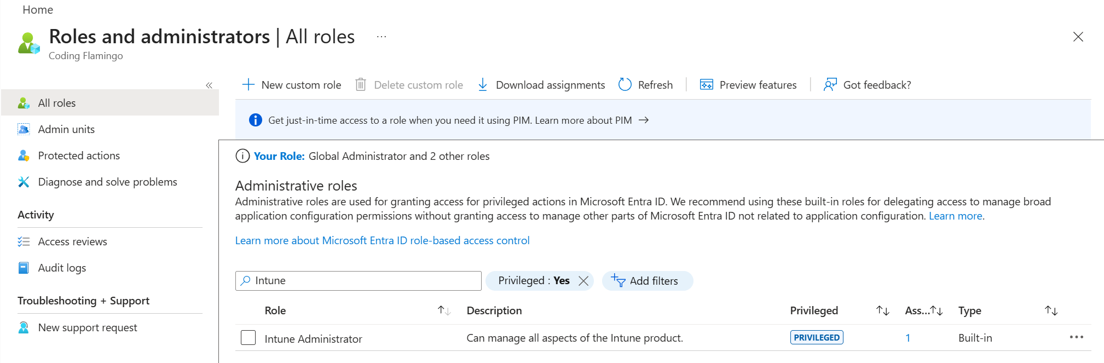
Task: Click the arrow after Learn more about PIM
Action: [x=644, y=120]
